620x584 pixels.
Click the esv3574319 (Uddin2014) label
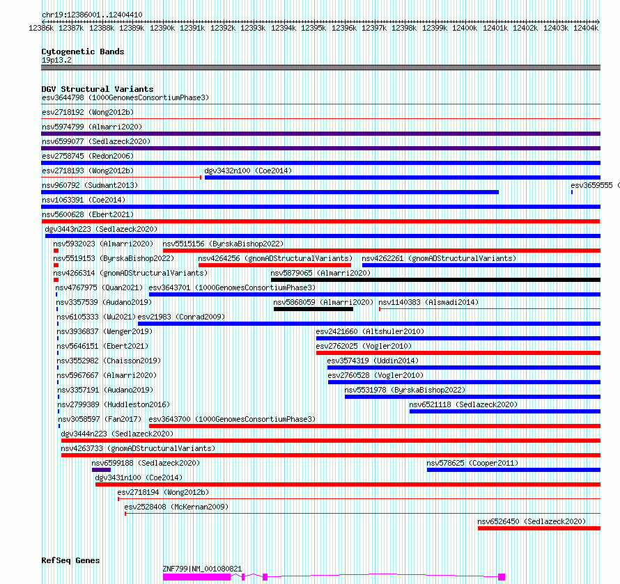point(373,361)
